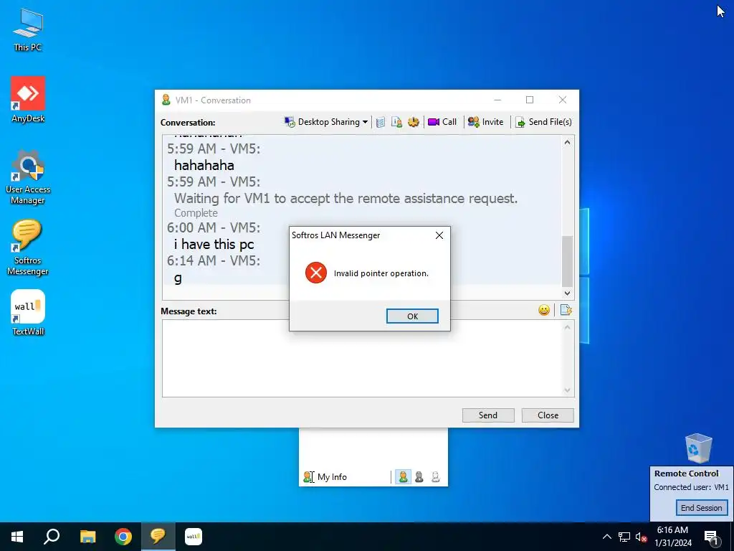Click inside the Message text box
This screenshot has height=551, width=734.
(x=362, y=359)
